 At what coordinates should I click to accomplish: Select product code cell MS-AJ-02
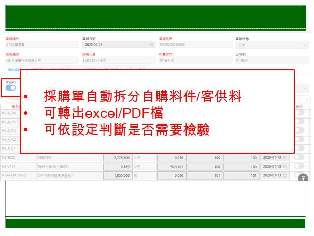click(x=10, y=140)
